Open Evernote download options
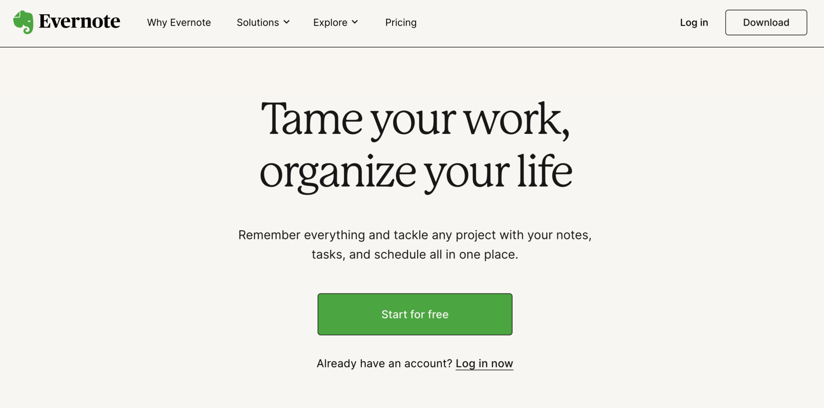This screenshot has height=408, width=824. (x=766, y=22)
